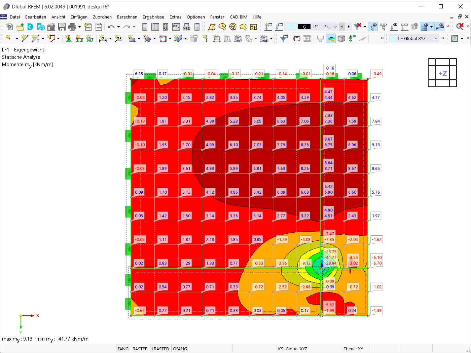Open the animation filmstrip icon
471x353 pixels.
(307, 38)
